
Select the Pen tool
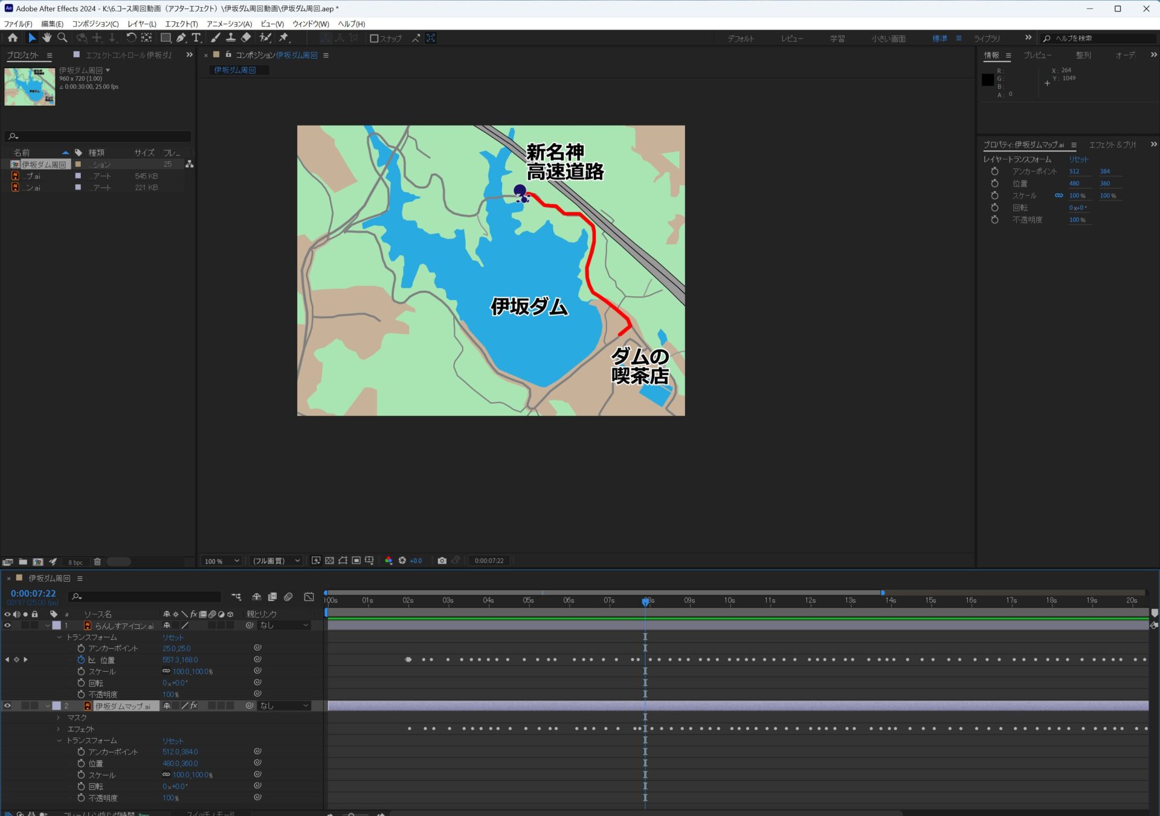[181, 38]
